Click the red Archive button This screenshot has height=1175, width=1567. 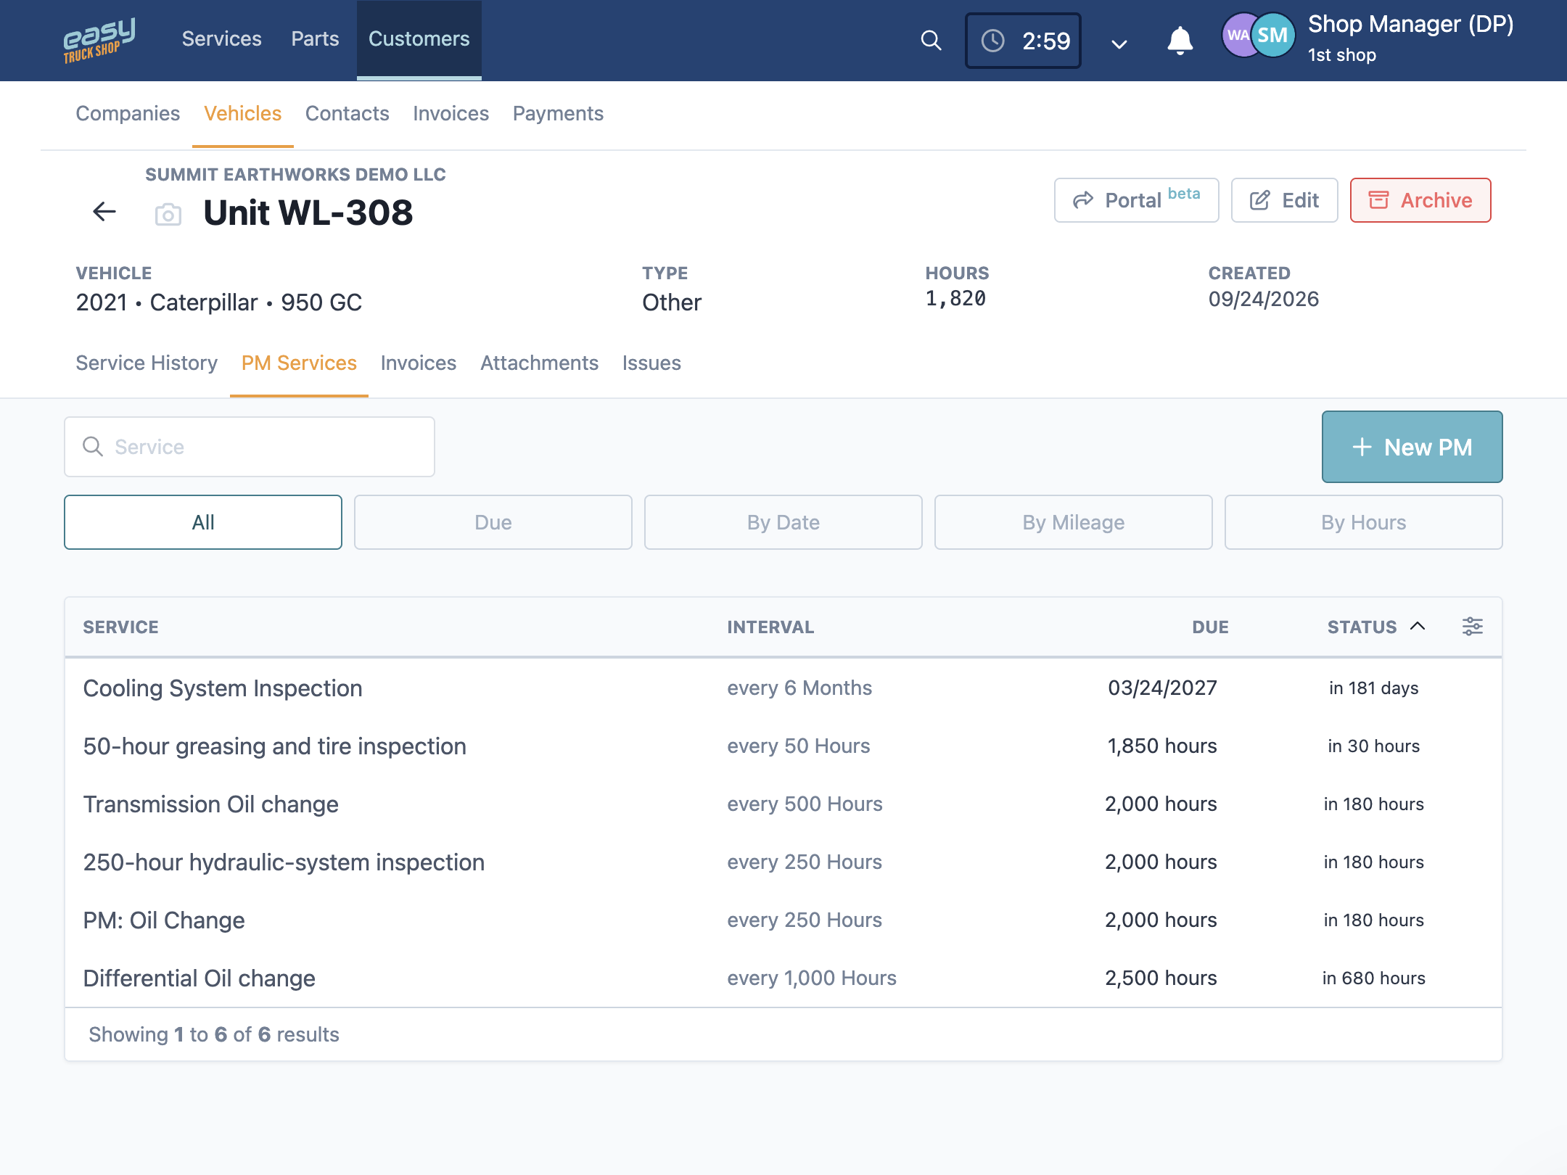coord(1420,200)
